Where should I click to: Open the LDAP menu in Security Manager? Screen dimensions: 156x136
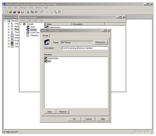(x=35, y=20)
